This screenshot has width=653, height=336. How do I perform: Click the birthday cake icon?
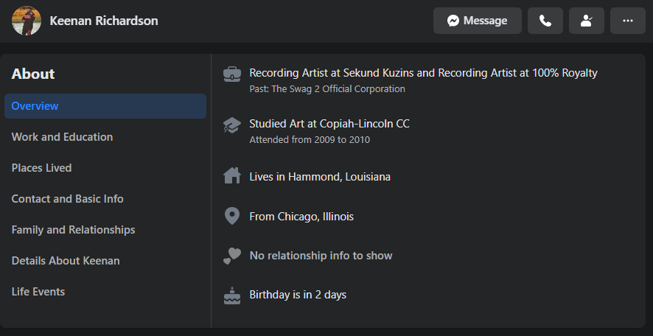tap(232, 295)
